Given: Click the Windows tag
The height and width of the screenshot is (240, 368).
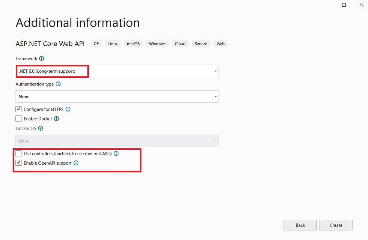Looking at the screenshot, I should tap(157, 43).
